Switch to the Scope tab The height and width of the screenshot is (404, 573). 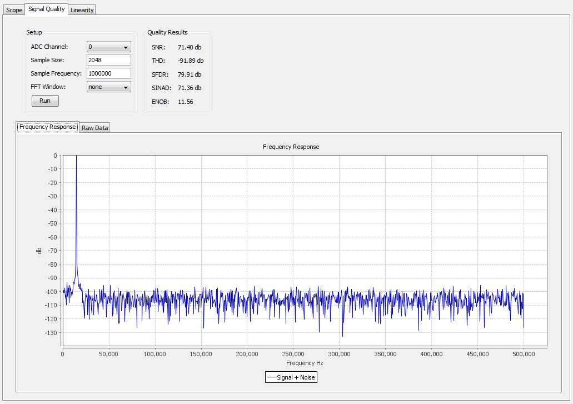[x=14, y=10]
